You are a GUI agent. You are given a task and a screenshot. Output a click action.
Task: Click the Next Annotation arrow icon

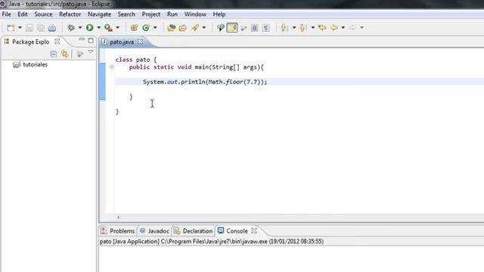[x=284, y=28]
